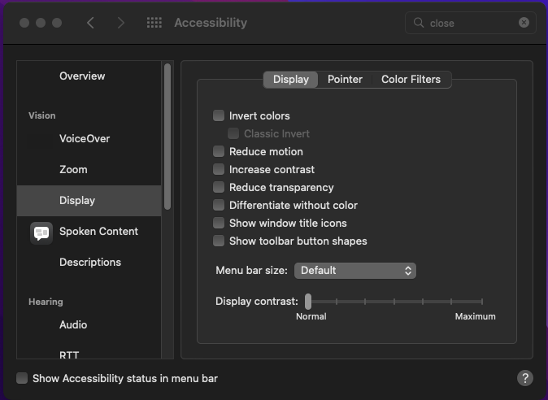Open the show all preferences grid
Screen dimensions: 548x400
[154, 23]
